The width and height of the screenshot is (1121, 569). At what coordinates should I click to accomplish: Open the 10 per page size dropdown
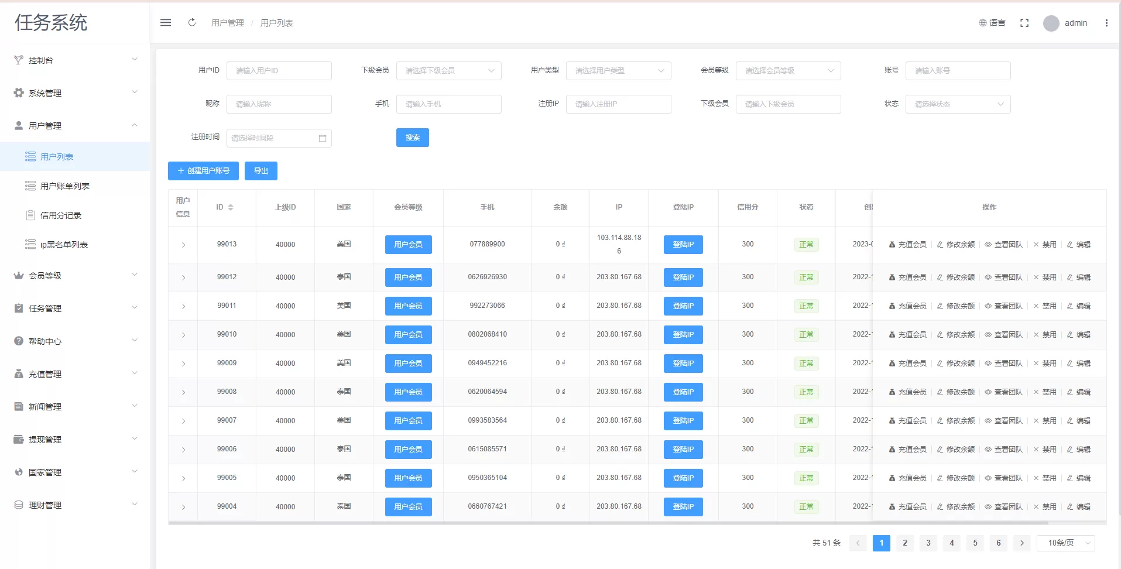tap(1065, 543)
